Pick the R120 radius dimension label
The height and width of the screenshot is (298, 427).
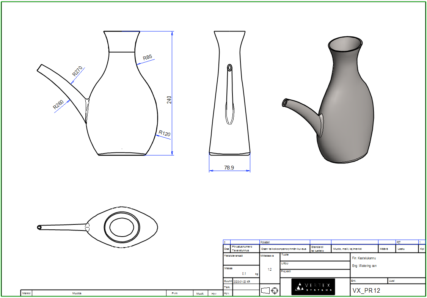pos(164,133)
